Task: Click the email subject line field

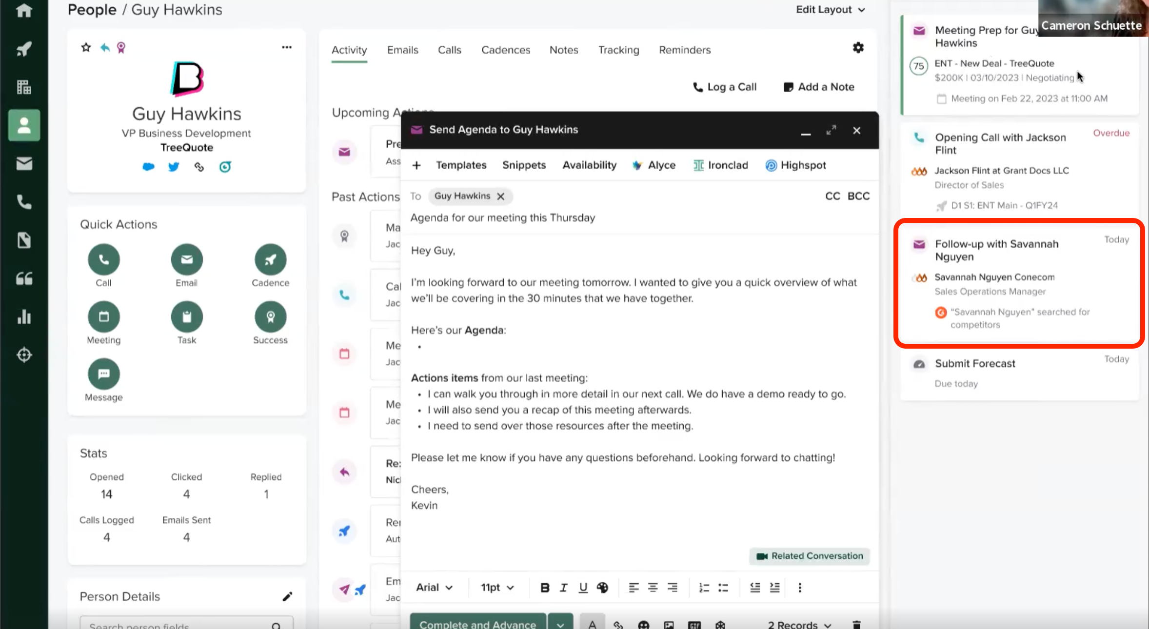Action: [502, 218]
